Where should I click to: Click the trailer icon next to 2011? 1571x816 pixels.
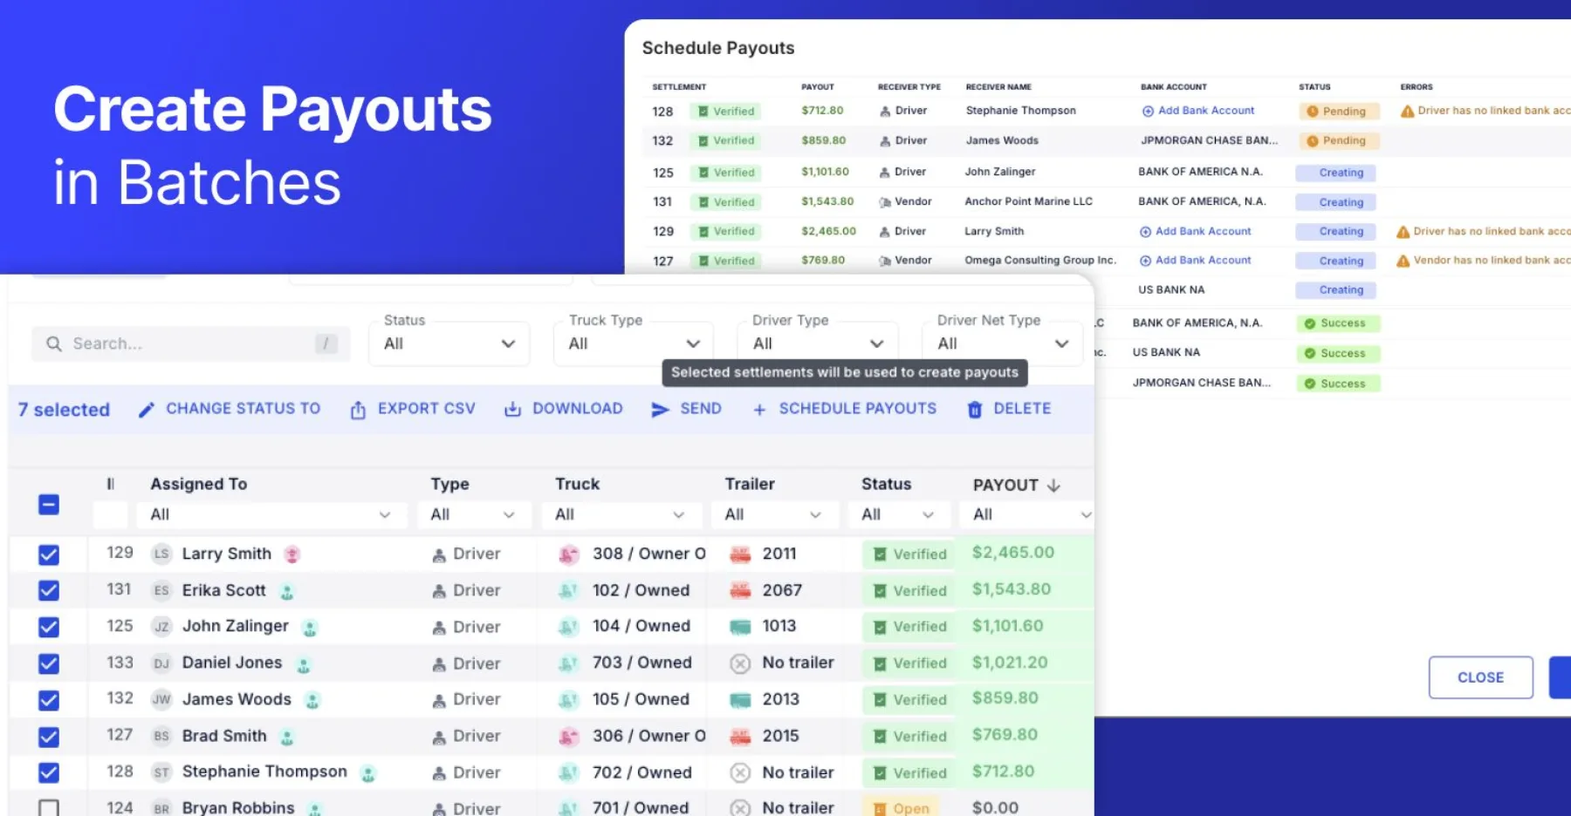coord(740,554)
